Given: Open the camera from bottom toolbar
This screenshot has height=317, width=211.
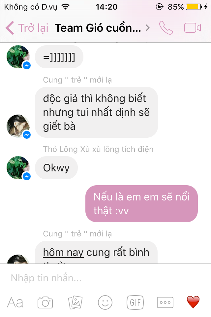Looking at the screenshot, I should coord(45,302).
